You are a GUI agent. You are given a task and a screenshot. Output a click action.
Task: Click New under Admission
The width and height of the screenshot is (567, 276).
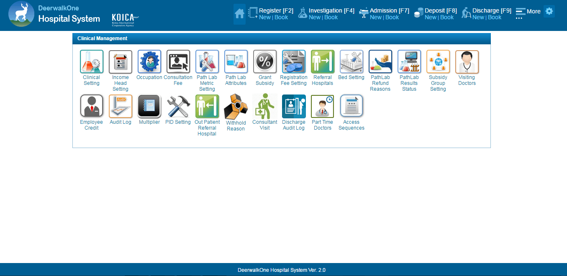coord(376,18)
